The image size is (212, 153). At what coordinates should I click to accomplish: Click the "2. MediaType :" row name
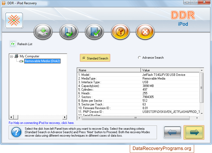click(87, 78)
